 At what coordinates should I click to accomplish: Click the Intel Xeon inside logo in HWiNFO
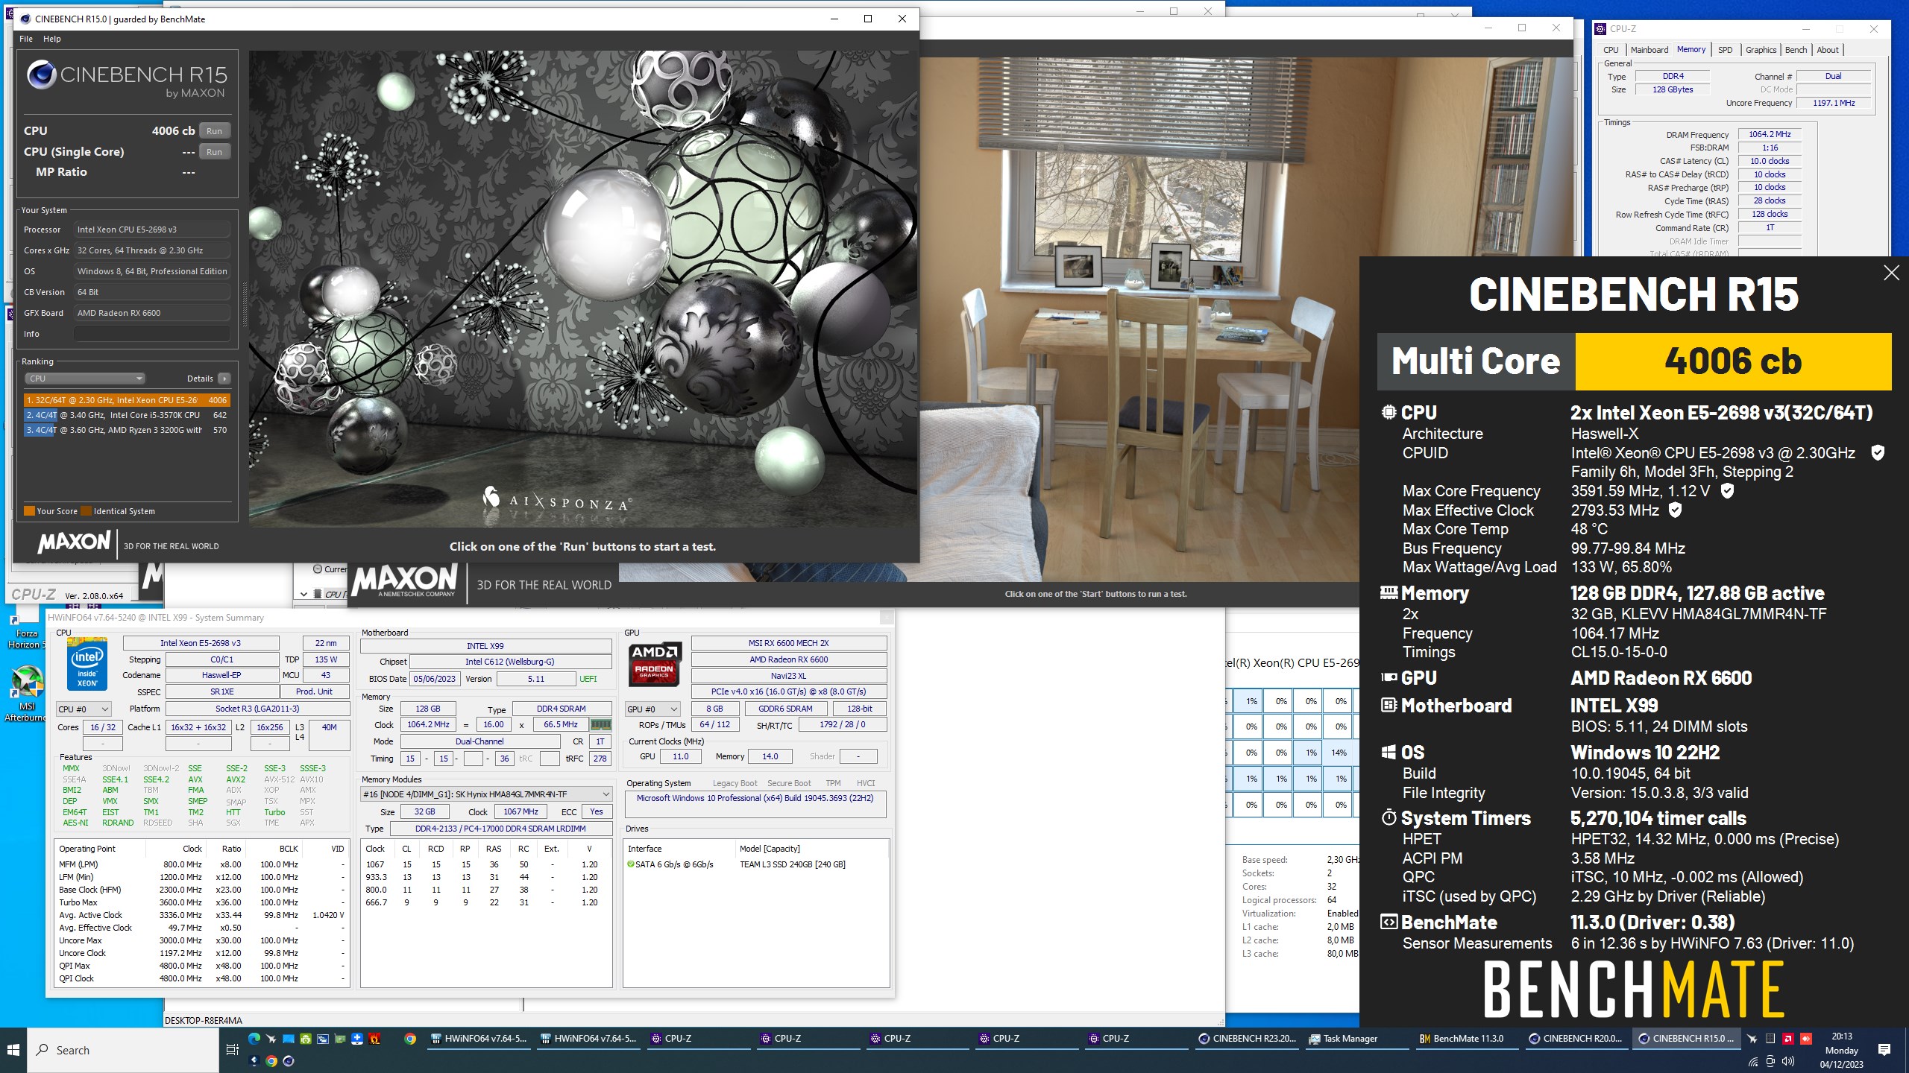(87, 664)
